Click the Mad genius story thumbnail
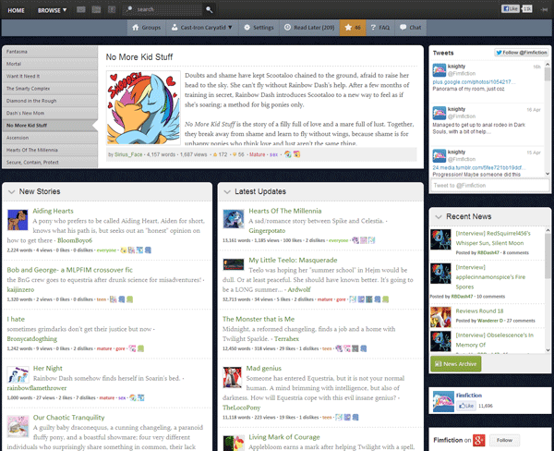Image resolution: width=554 pixels, height=451 pixels. click(x=232, y=377)
